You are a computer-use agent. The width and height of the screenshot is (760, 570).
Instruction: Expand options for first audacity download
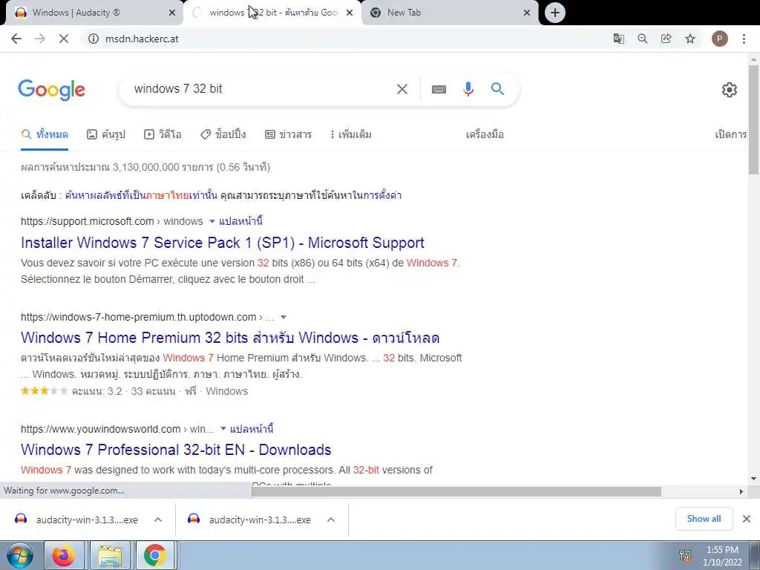click(158, 520)
